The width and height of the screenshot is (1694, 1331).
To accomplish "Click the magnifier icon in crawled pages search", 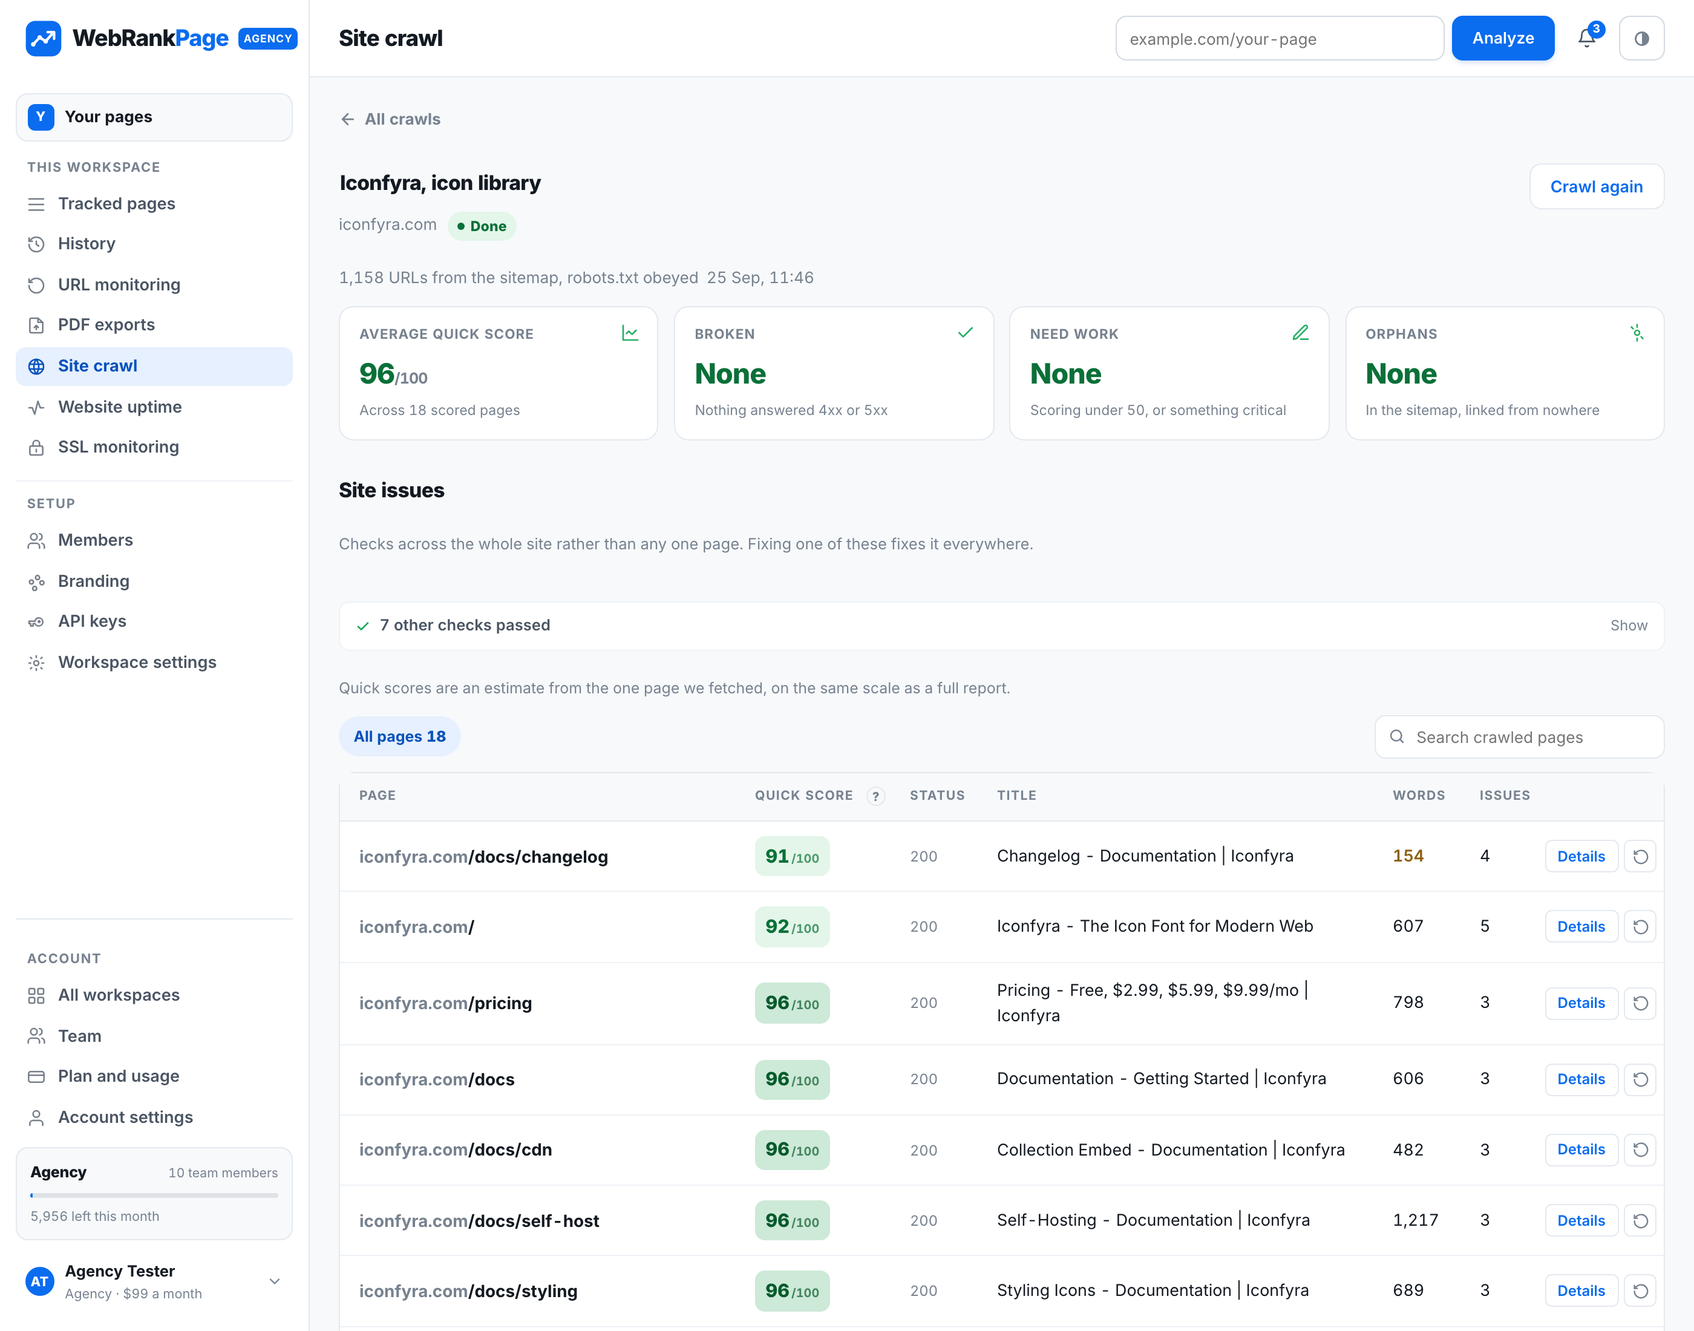I will coord(1396,736).
